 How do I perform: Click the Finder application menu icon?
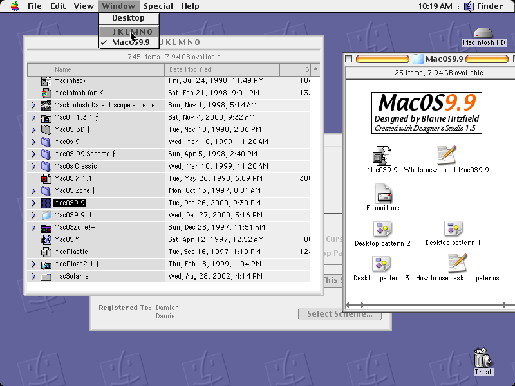469,6
